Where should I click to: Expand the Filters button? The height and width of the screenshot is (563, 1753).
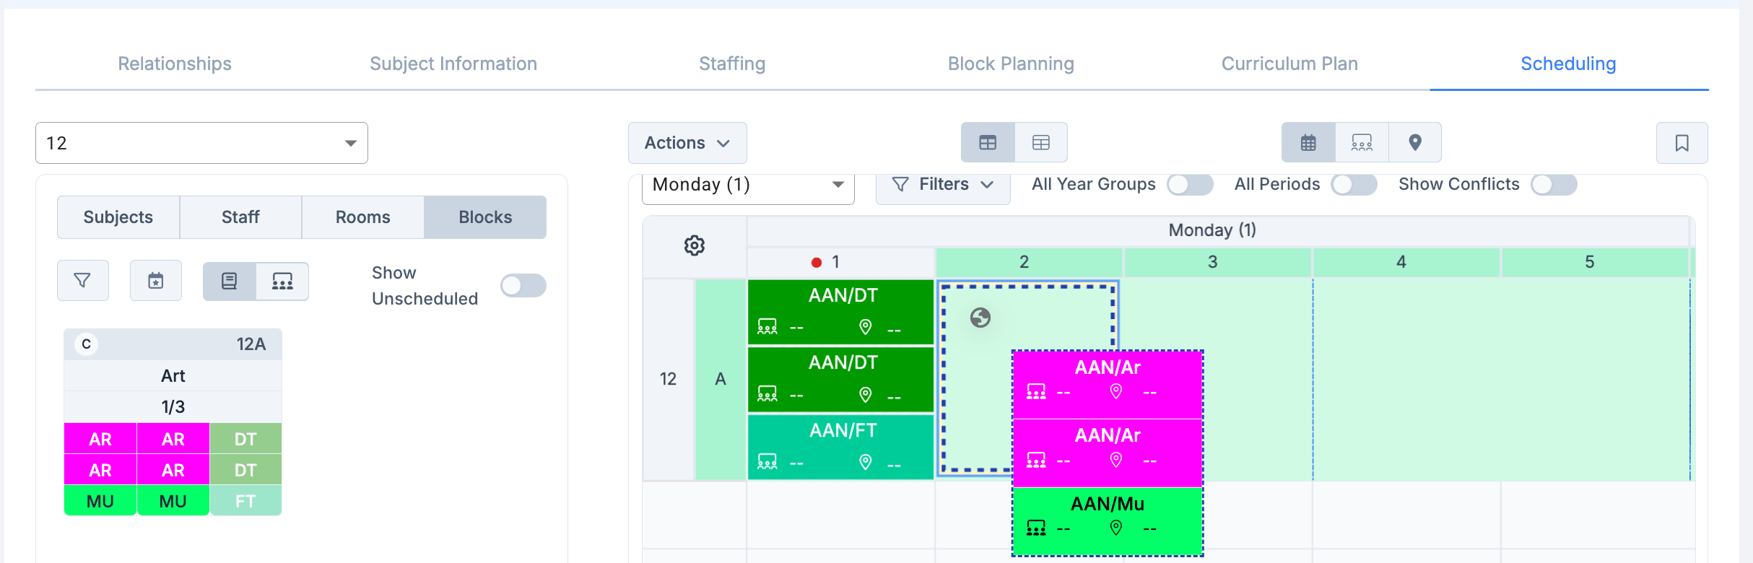(942, 185)
